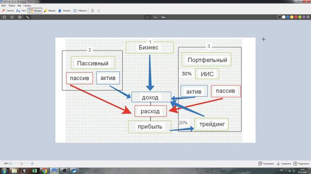Screen dimensions: 311x174
Task: Pick the black color swatch
Action: pyautogui.click(x=279, y=17)
